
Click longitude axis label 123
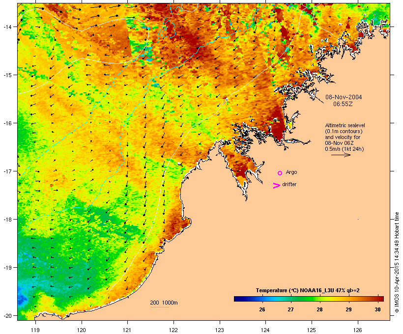tap(220, 330)
